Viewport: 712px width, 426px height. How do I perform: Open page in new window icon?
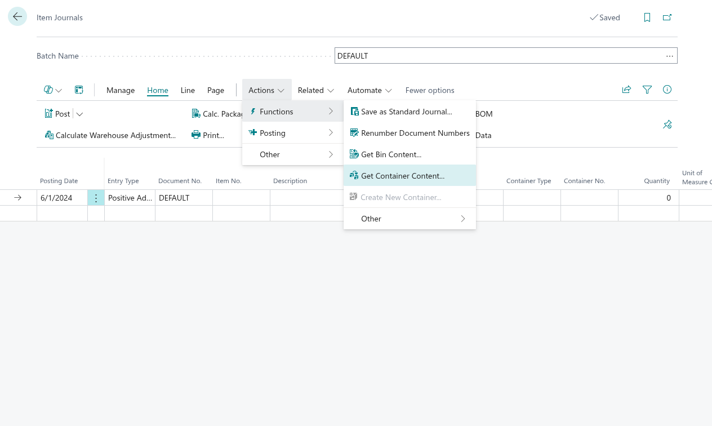click(x=667, y=17)
